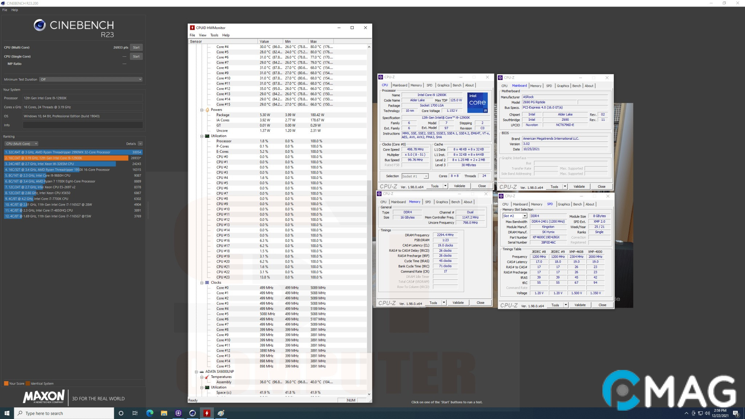
Task: Open File Explorer from the taskbar
Action: (164, 413)
